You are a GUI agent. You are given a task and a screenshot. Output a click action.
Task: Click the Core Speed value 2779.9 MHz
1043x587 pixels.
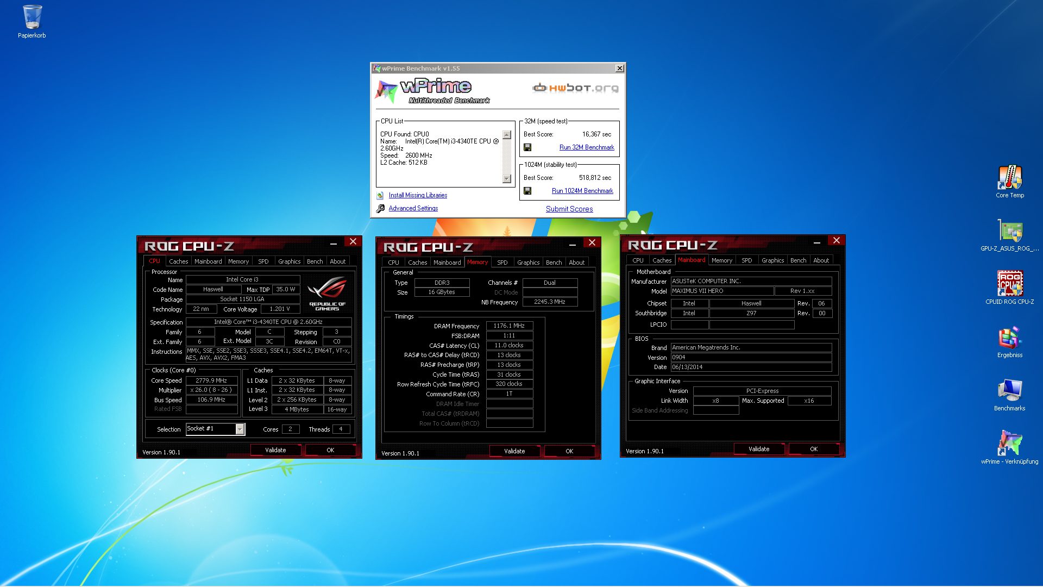point(211,380)
